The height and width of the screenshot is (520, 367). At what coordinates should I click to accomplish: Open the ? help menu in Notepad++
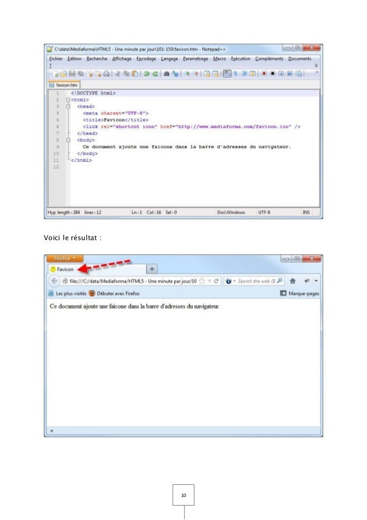coord(51,66)
